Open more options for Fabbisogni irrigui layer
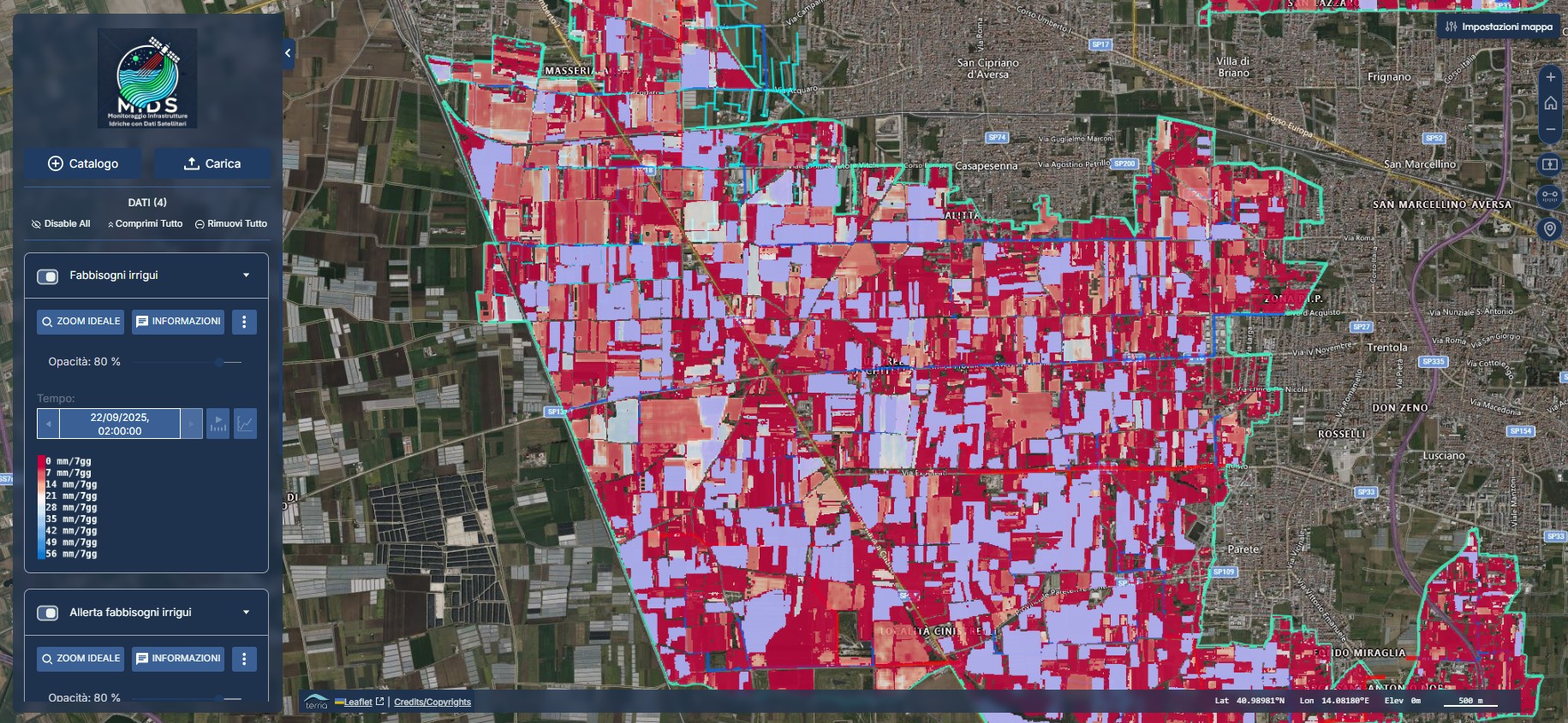 tap(244, 322)
